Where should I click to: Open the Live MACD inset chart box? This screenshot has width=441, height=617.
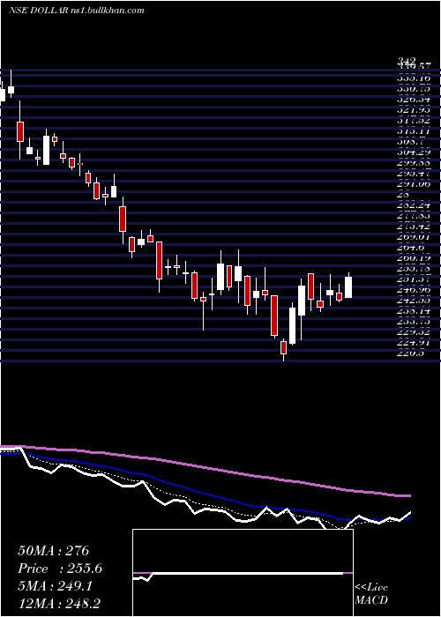pyautogui.click(x=243, y=573)
